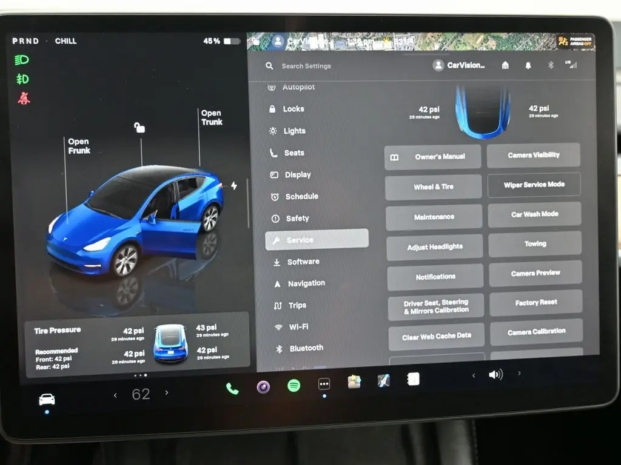This screenshot has height=465, width=621.
Task: Click the Bluetooth icon in settings header
Action: pos(551,65)
